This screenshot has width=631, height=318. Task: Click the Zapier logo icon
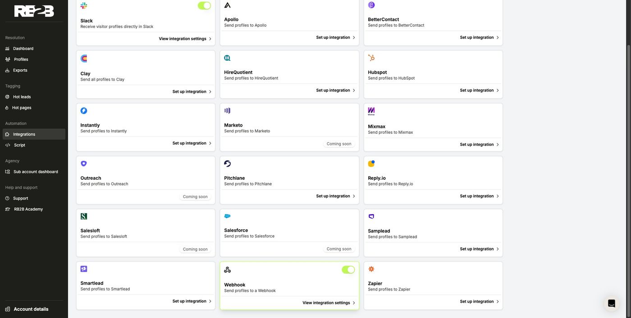tap(371, 269)
